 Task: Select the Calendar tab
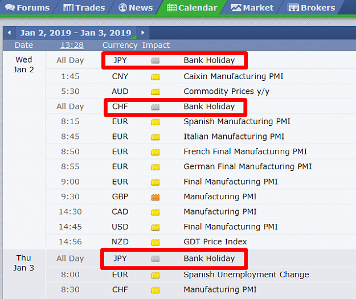tap(192, 8)
